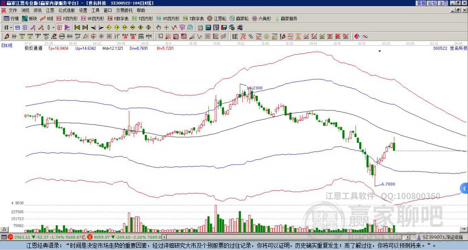The image size is (468, 250).
Task: Open the calculator icon
Action: [208, 27]
